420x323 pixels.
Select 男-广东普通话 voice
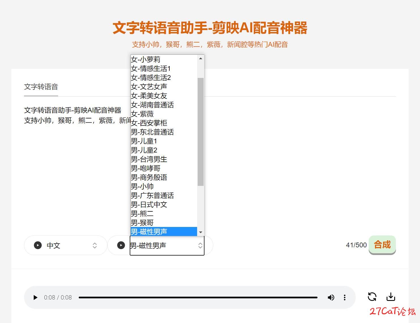point(164,195)
